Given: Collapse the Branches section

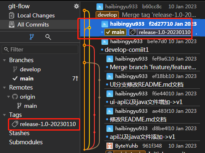Looking at the screenshot, I should [5, 60].
